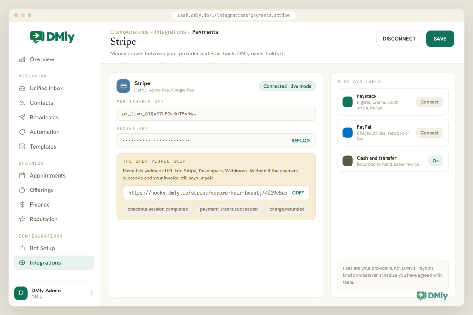Expand the DMly Admin account switcher
The height and width of the screenshot is (315, 473).
pos(91,293)
